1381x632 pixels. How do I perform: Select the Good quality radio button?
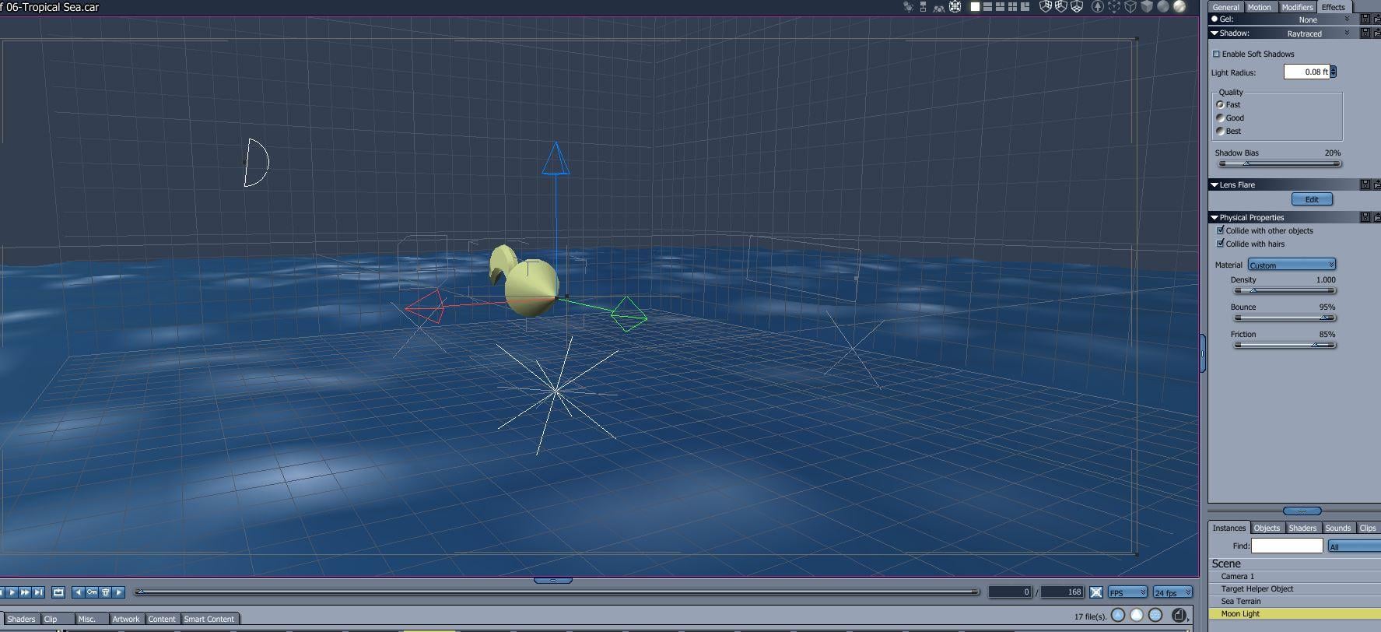[x=1220, y=118]
